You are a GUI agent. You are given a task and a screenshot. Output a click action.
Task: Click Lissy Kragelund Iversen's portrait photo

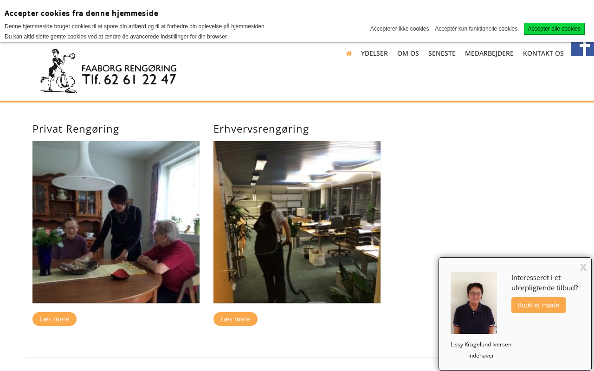(x=474, y=303)
